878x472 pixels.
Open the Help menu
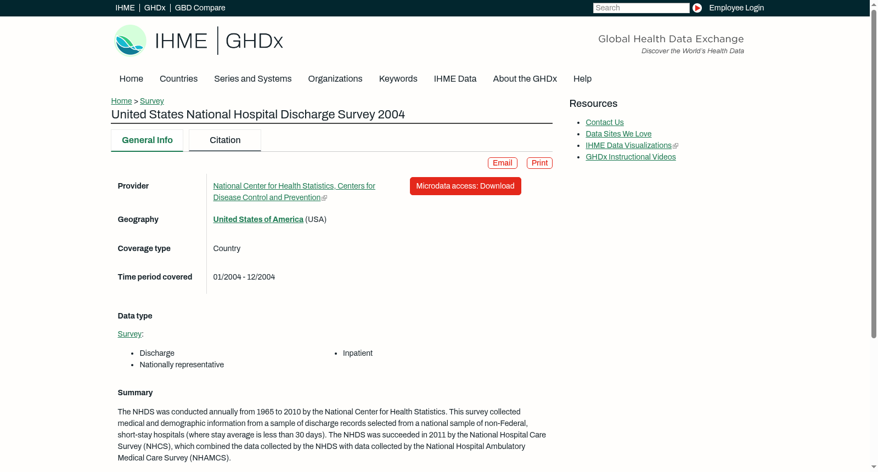coord(582,78)
